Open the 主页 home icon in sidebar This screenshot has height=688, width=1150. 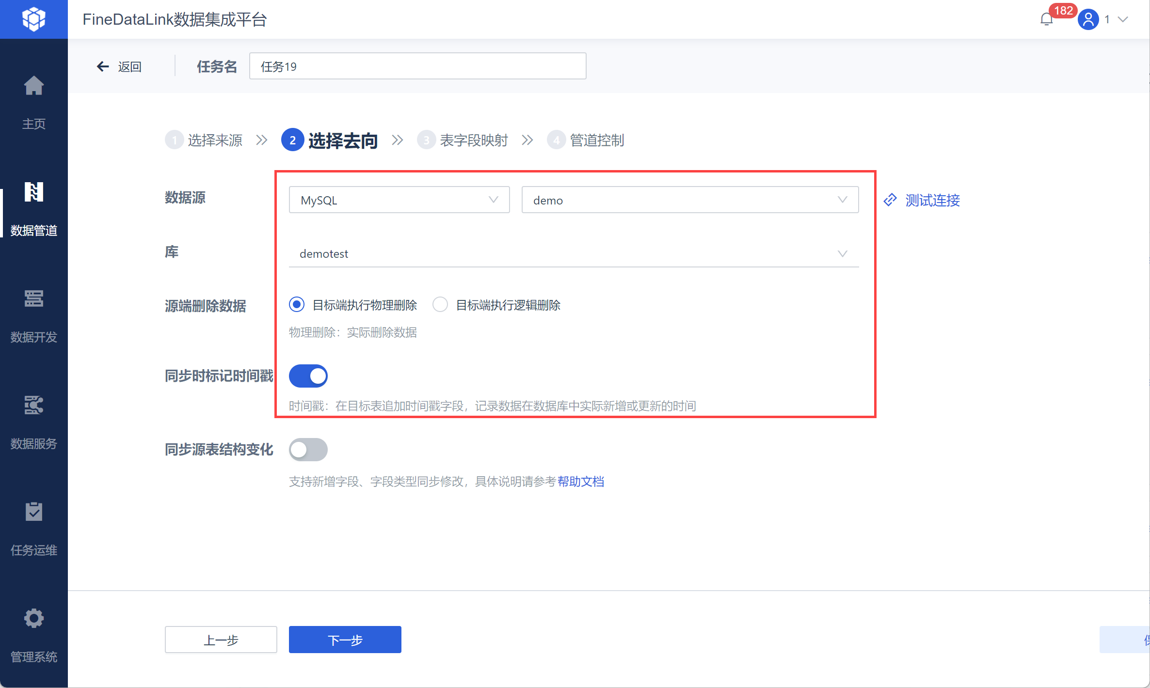click(x=33, y=86)
